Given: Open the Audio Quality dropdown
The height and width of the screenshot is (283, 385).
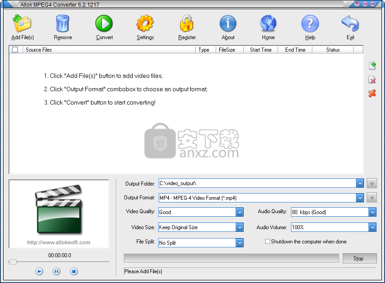Looking at the screenshot, I should click(x=372, y=212).
